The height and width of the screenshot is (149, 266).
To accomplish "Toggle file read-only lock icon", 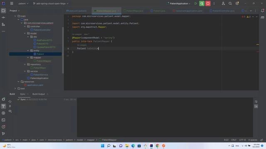I will [x=261, y=140].
